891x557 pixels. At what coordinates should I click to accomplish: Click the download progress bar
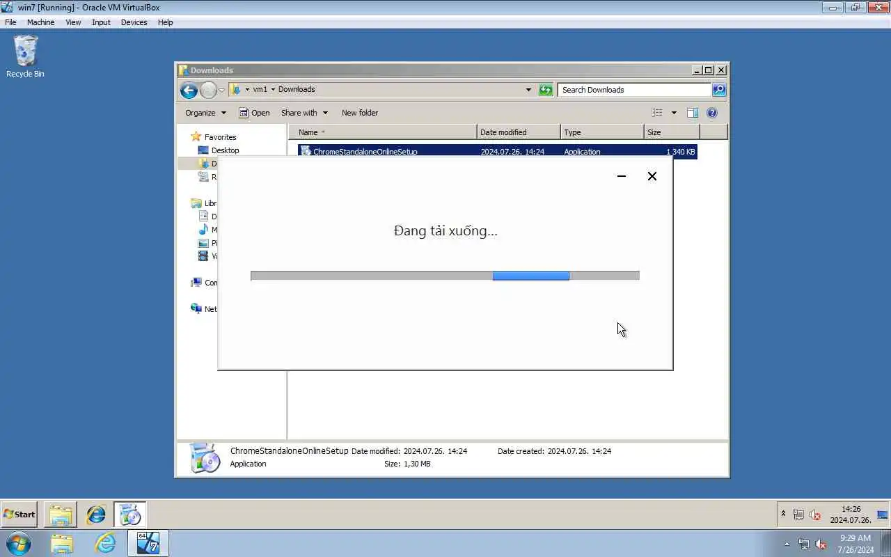(445, 276)
